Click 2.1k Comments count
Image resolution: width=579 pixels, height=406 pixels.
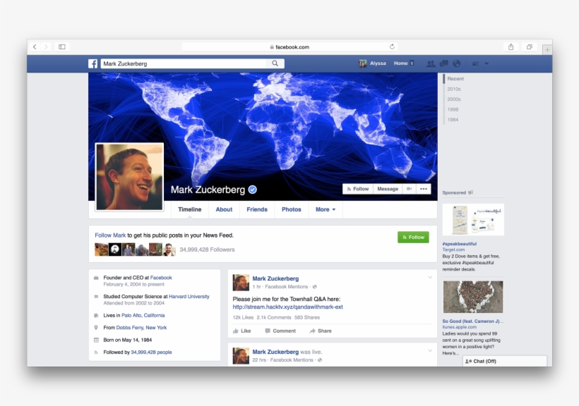274,317
